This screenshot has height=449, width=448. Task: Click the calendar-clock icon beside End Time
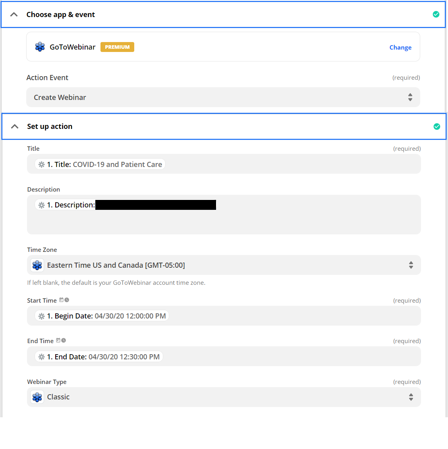pyautogui.click(x=61, y=341)
